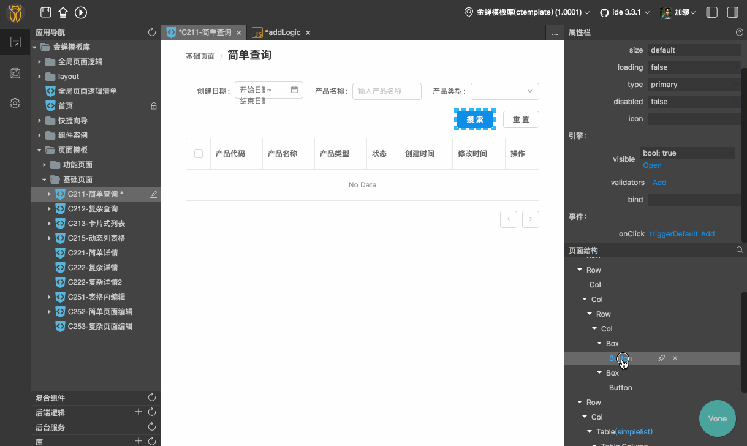This screenshot has width=747, height=446.
Task: Open the ide 3.3.1 version dropdown
Action: click(624, 11)
